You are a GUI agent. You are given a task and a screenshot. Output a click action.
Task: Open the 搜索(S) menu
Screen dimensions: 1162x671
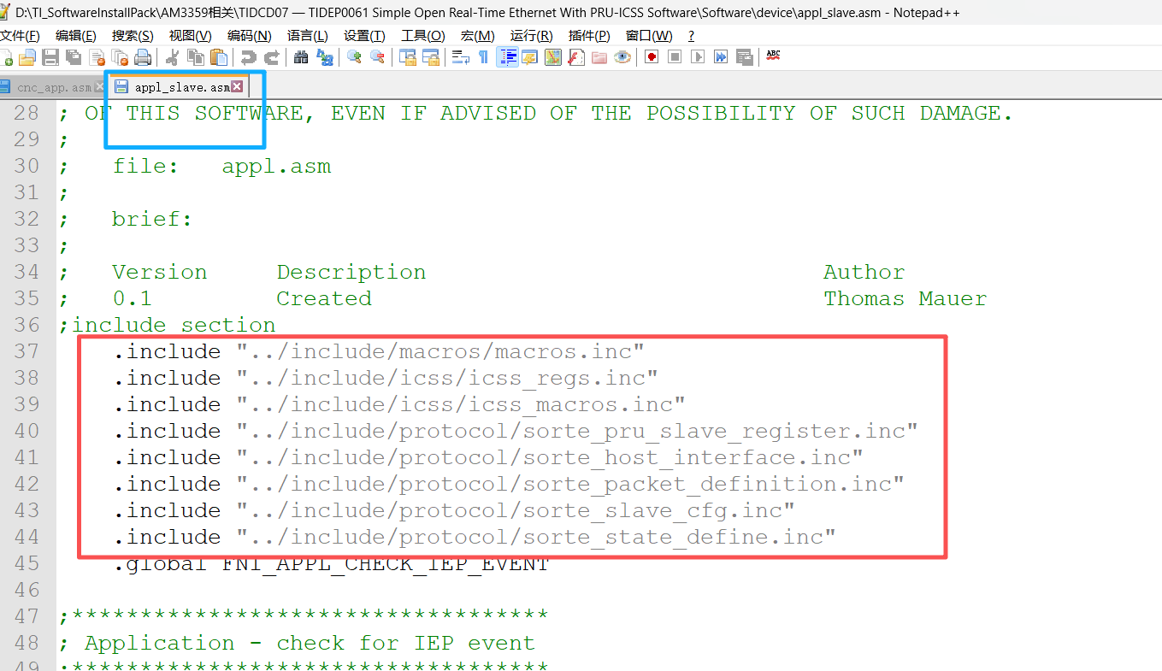[133, 35]
